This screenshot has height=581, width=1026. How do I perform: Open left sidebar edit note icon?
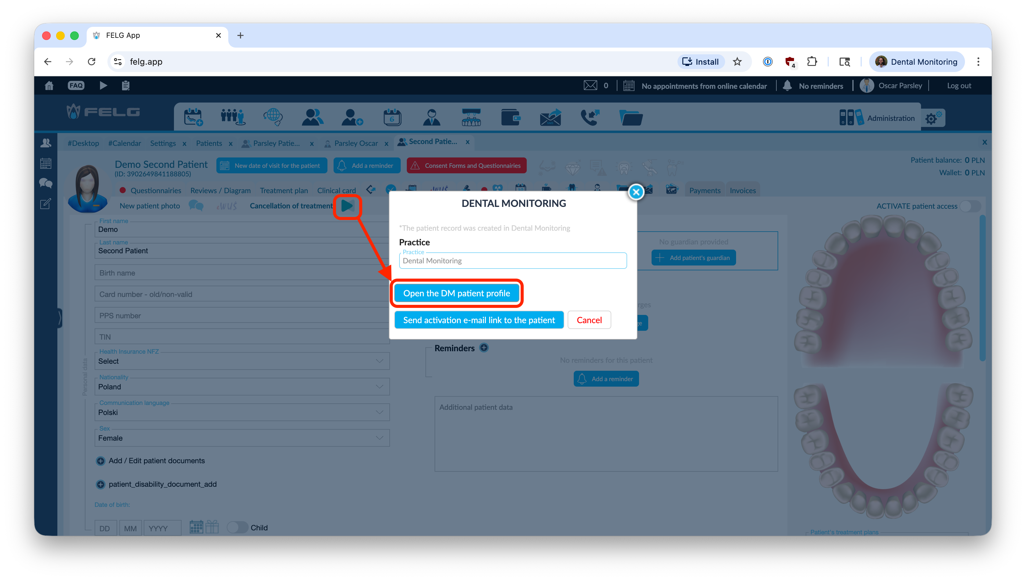tap(45, 204)
